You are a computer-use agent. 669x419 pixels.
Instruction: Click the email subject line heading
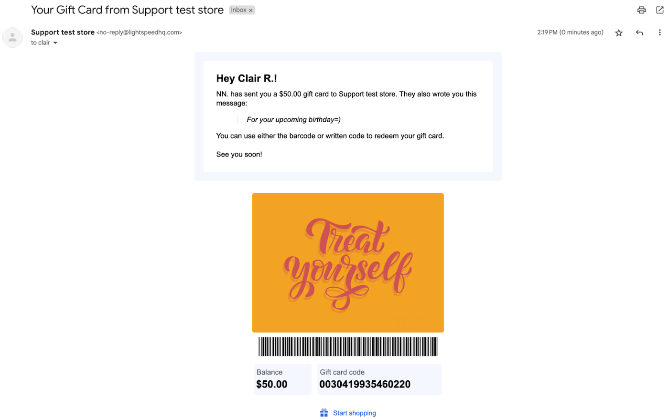(x=127, y=10)
